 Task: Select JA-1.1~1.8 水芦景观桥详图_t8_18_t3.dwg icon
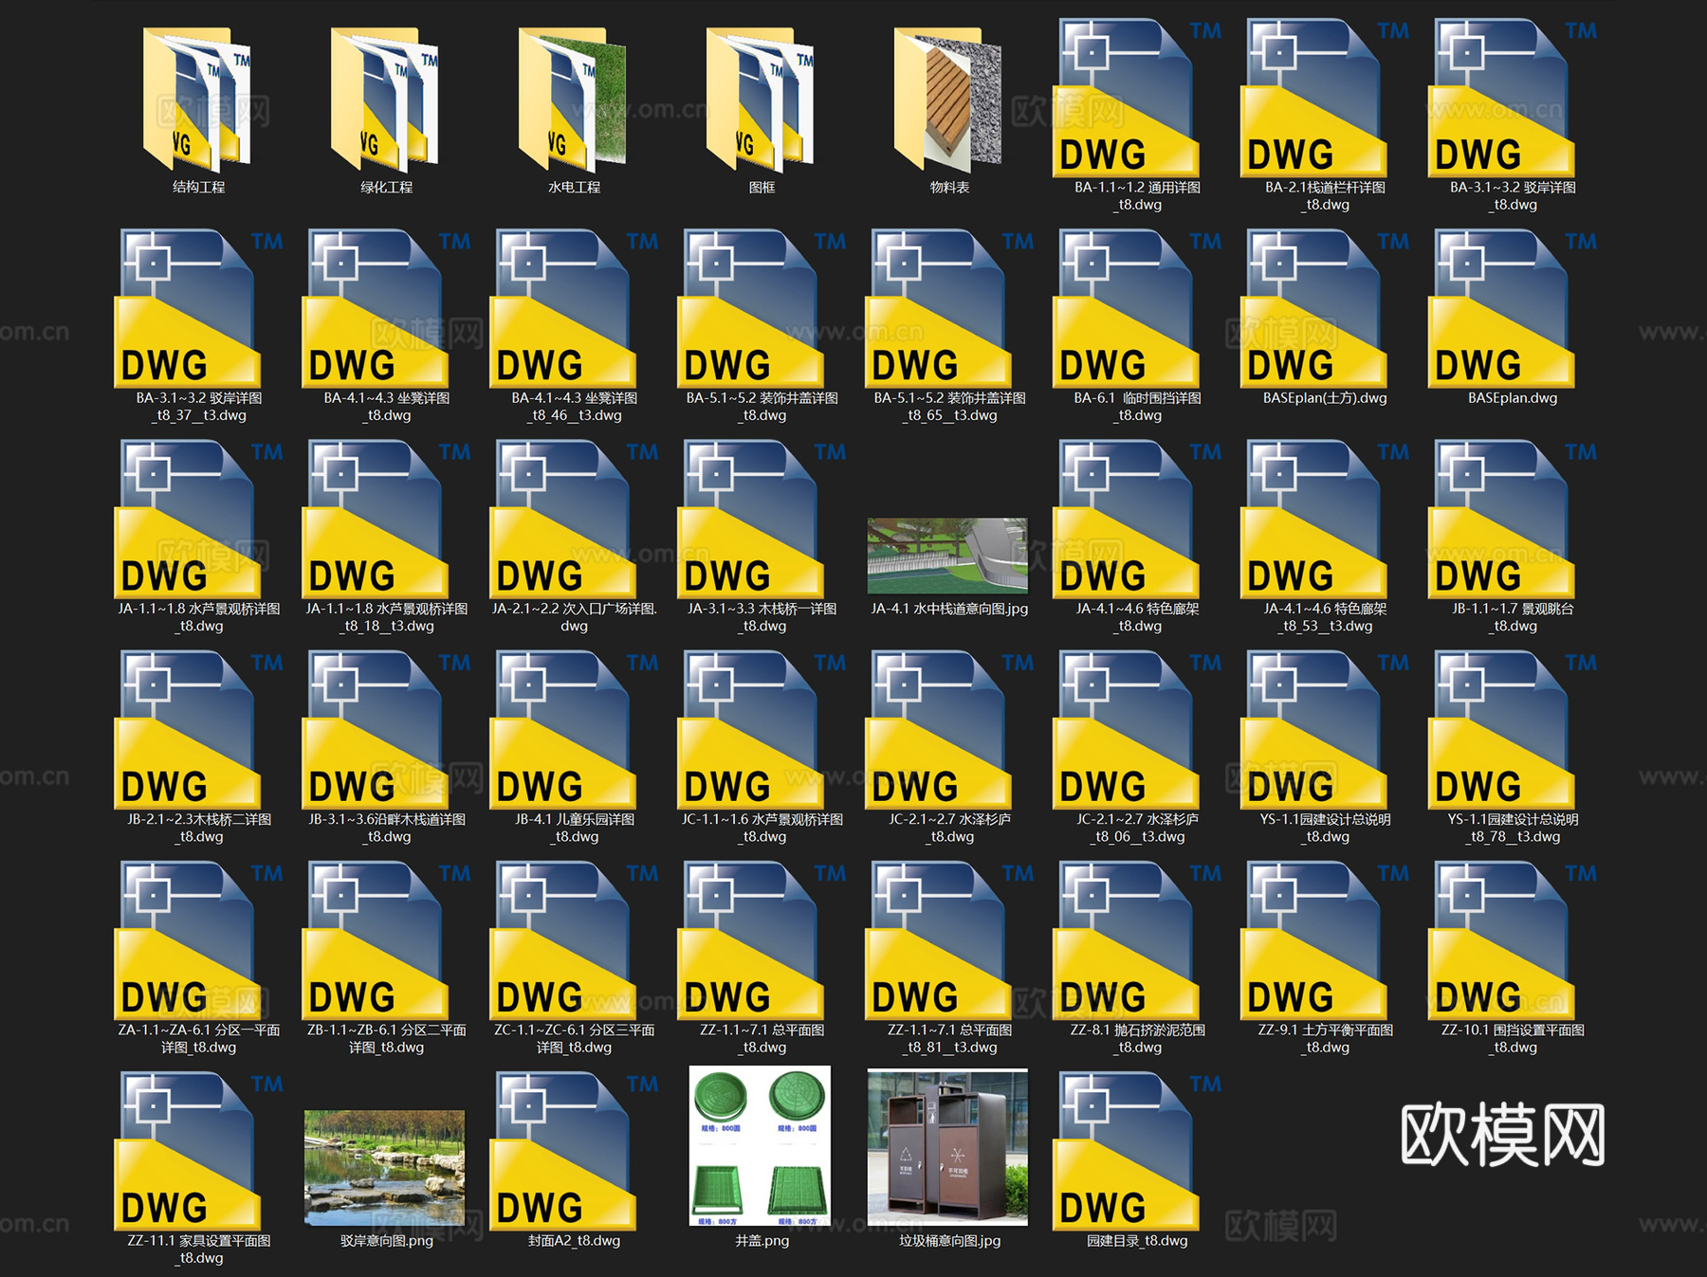click(x=385, y=519)
